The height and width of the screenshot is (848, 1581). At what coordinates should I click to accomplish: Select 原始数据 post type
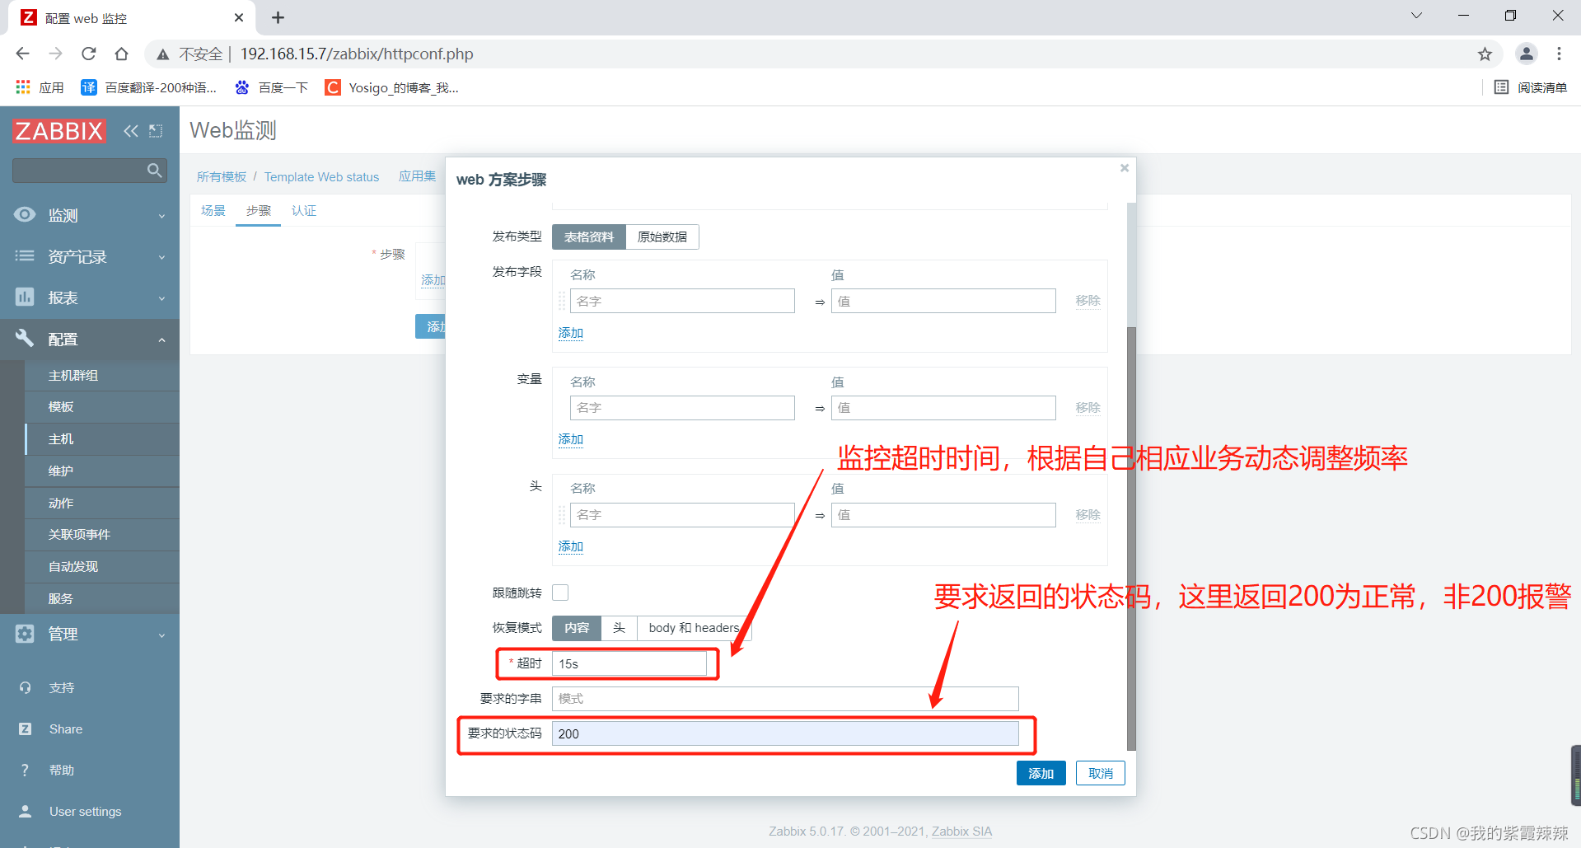[x=662, y=237]
